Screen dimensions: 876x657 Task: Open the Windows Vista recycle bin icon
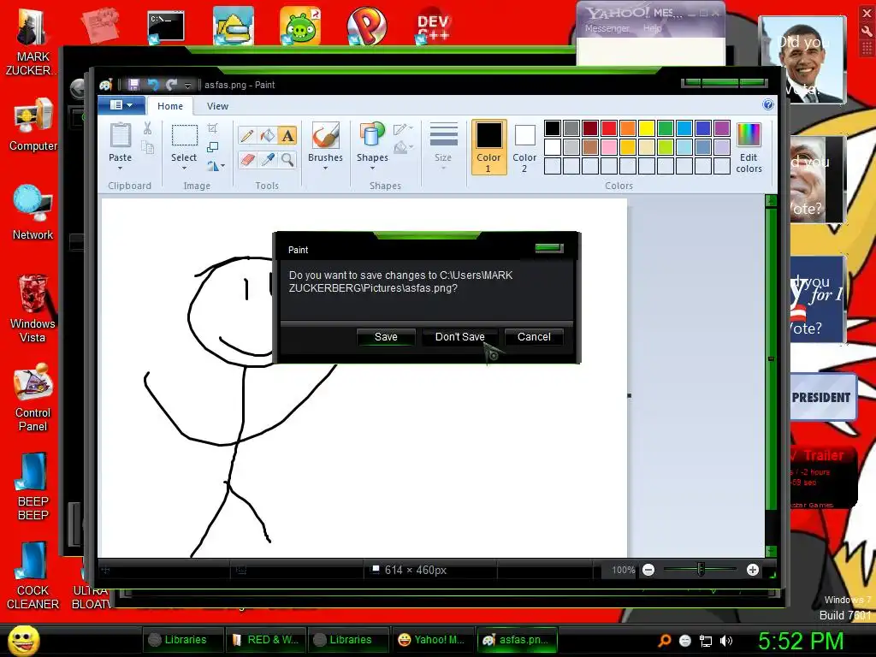tap(33, 308)
